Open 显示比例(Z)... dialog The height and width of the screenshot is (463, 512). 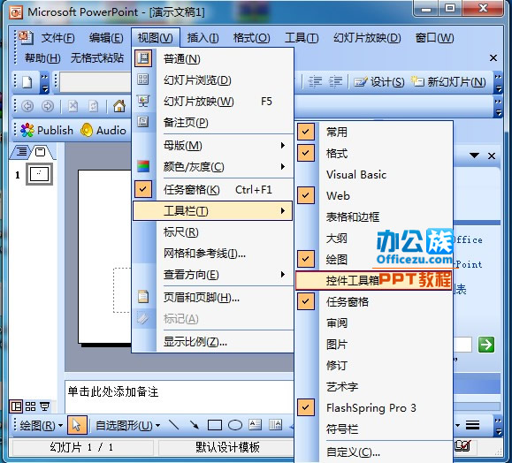(212, 342)
